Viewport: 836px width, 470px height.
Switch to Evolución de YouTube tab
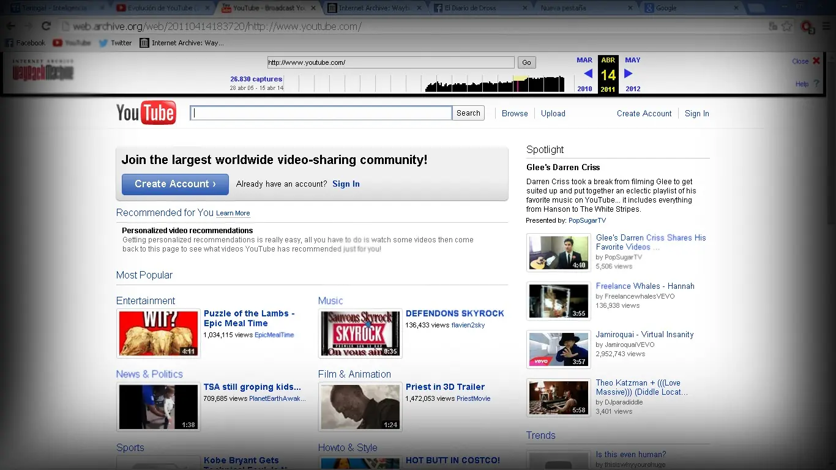pyautogui.click(x=162, y=8)
